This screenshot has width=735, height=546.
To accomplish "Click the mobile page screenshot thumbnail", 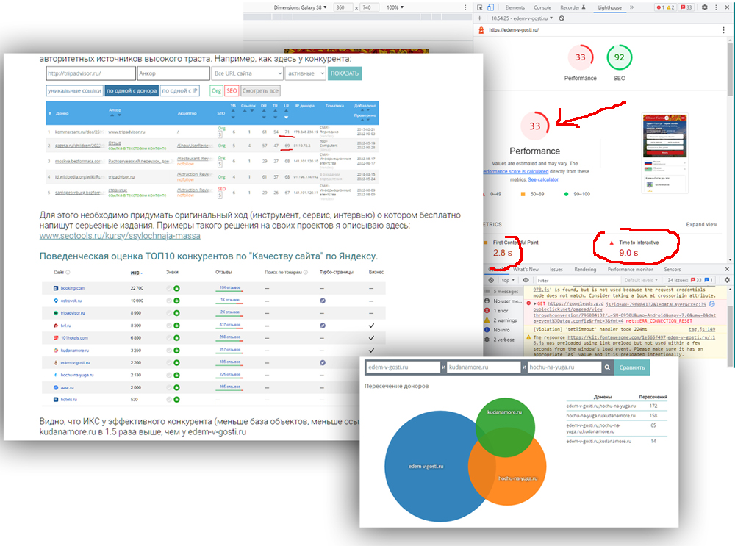I will tap(665, 154).
